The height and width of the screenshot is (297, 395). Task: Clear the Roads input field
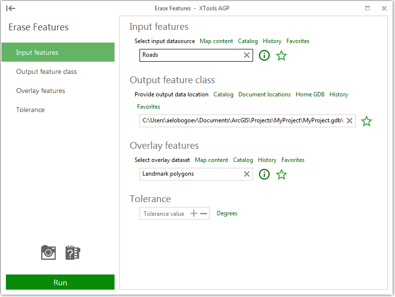point(247,55)
